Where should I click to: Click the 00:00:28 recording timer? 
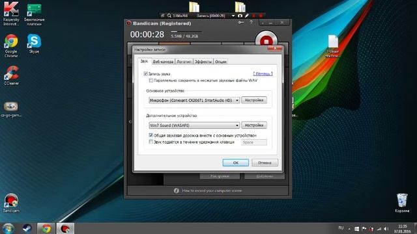(147, 34)
